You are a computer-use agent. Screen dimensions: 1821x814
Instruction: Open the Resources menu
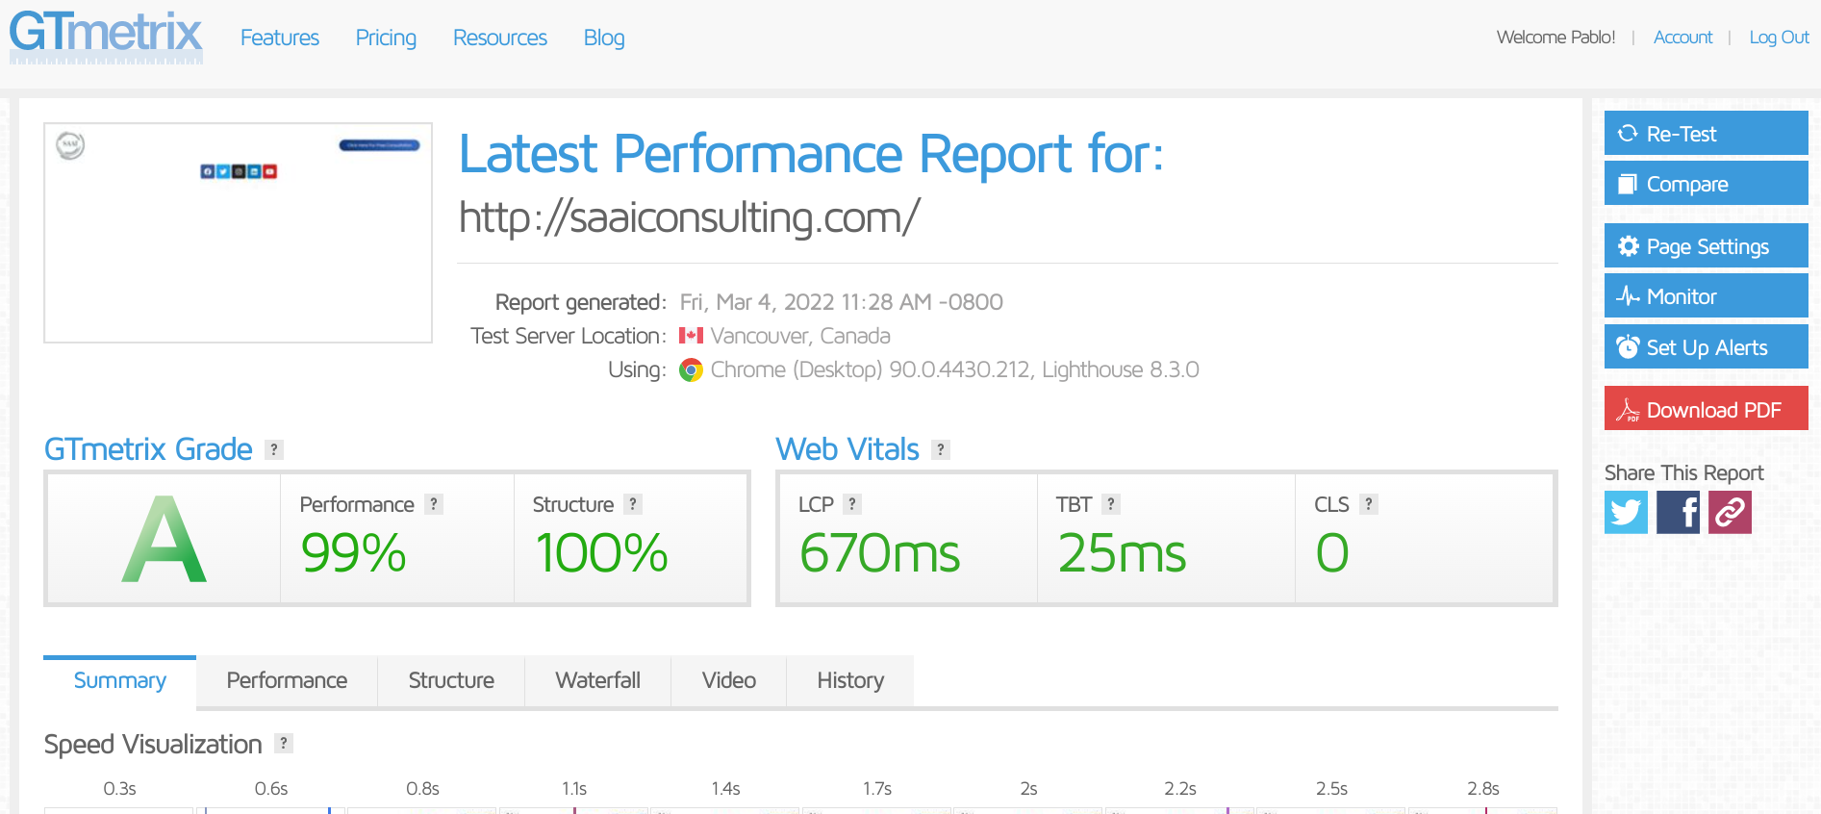pyautogui.click(x=500, y=38)
